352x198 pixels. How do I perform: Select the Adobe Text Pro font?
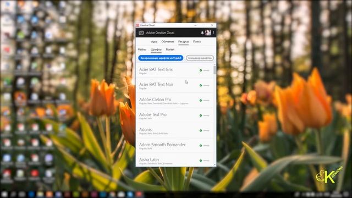pyautogui.click(x=175, y=116)
